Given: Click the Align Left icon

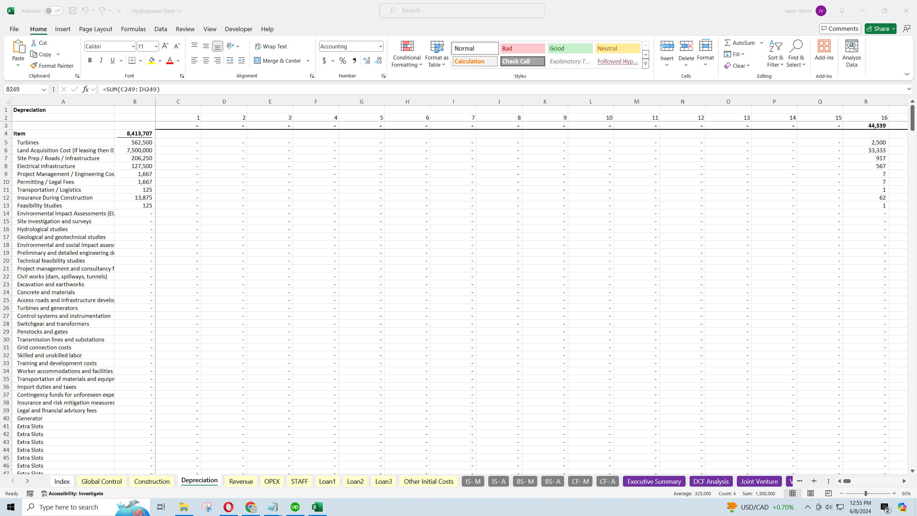Looking at the screenshot, I should point(195,61).
